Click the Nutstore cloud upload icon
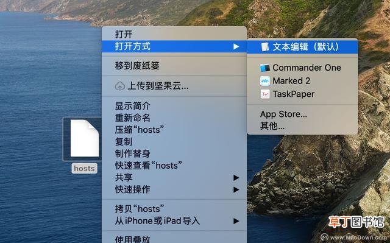The height and width of the screenshot is (243, 390). pos(120,86)
